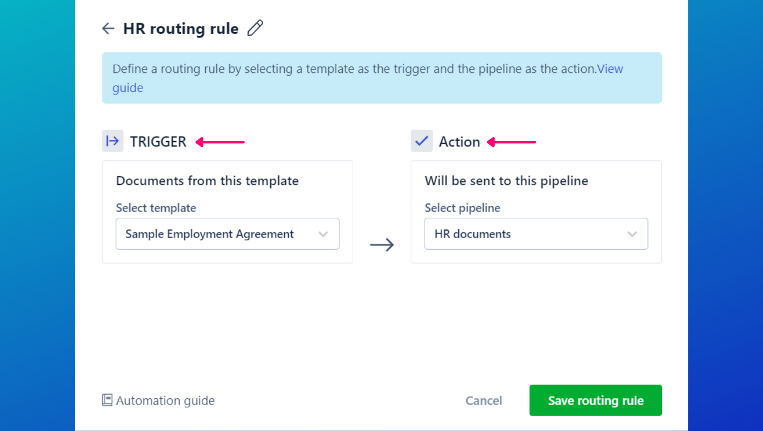Click the template dropdown chevron
The image size is (763, 431).
click(323, 234)
